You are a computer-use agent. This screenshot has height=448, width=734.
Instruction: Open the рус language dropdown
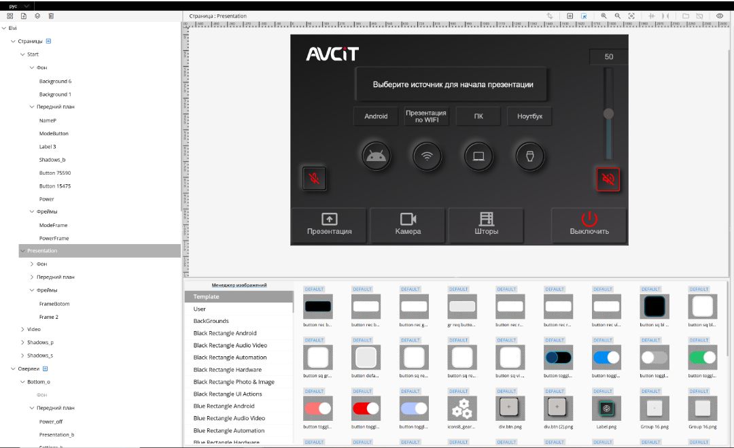point(19,5)
